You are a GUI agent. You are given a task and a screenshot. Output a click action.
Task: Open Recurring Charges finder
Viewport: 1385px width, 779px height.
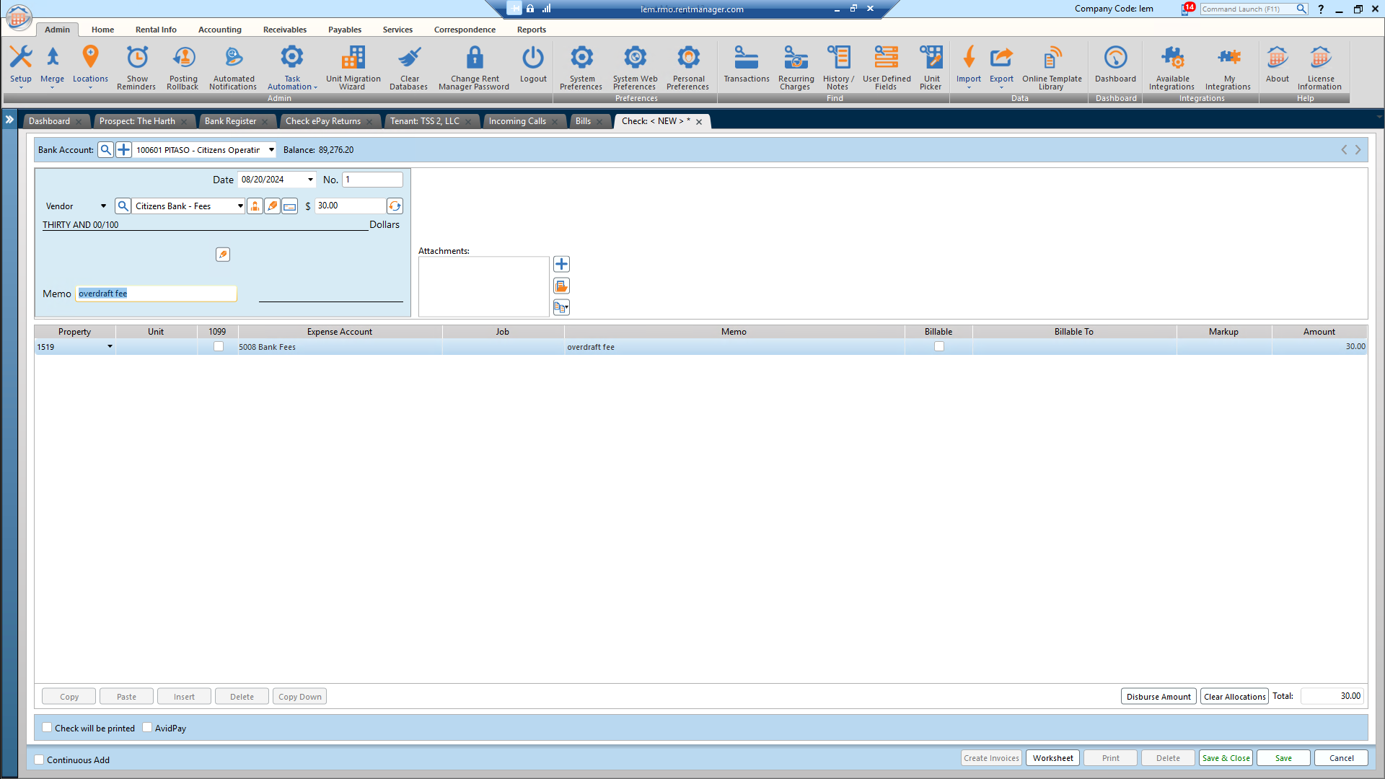pyautogui.click(x=796, y=67)
